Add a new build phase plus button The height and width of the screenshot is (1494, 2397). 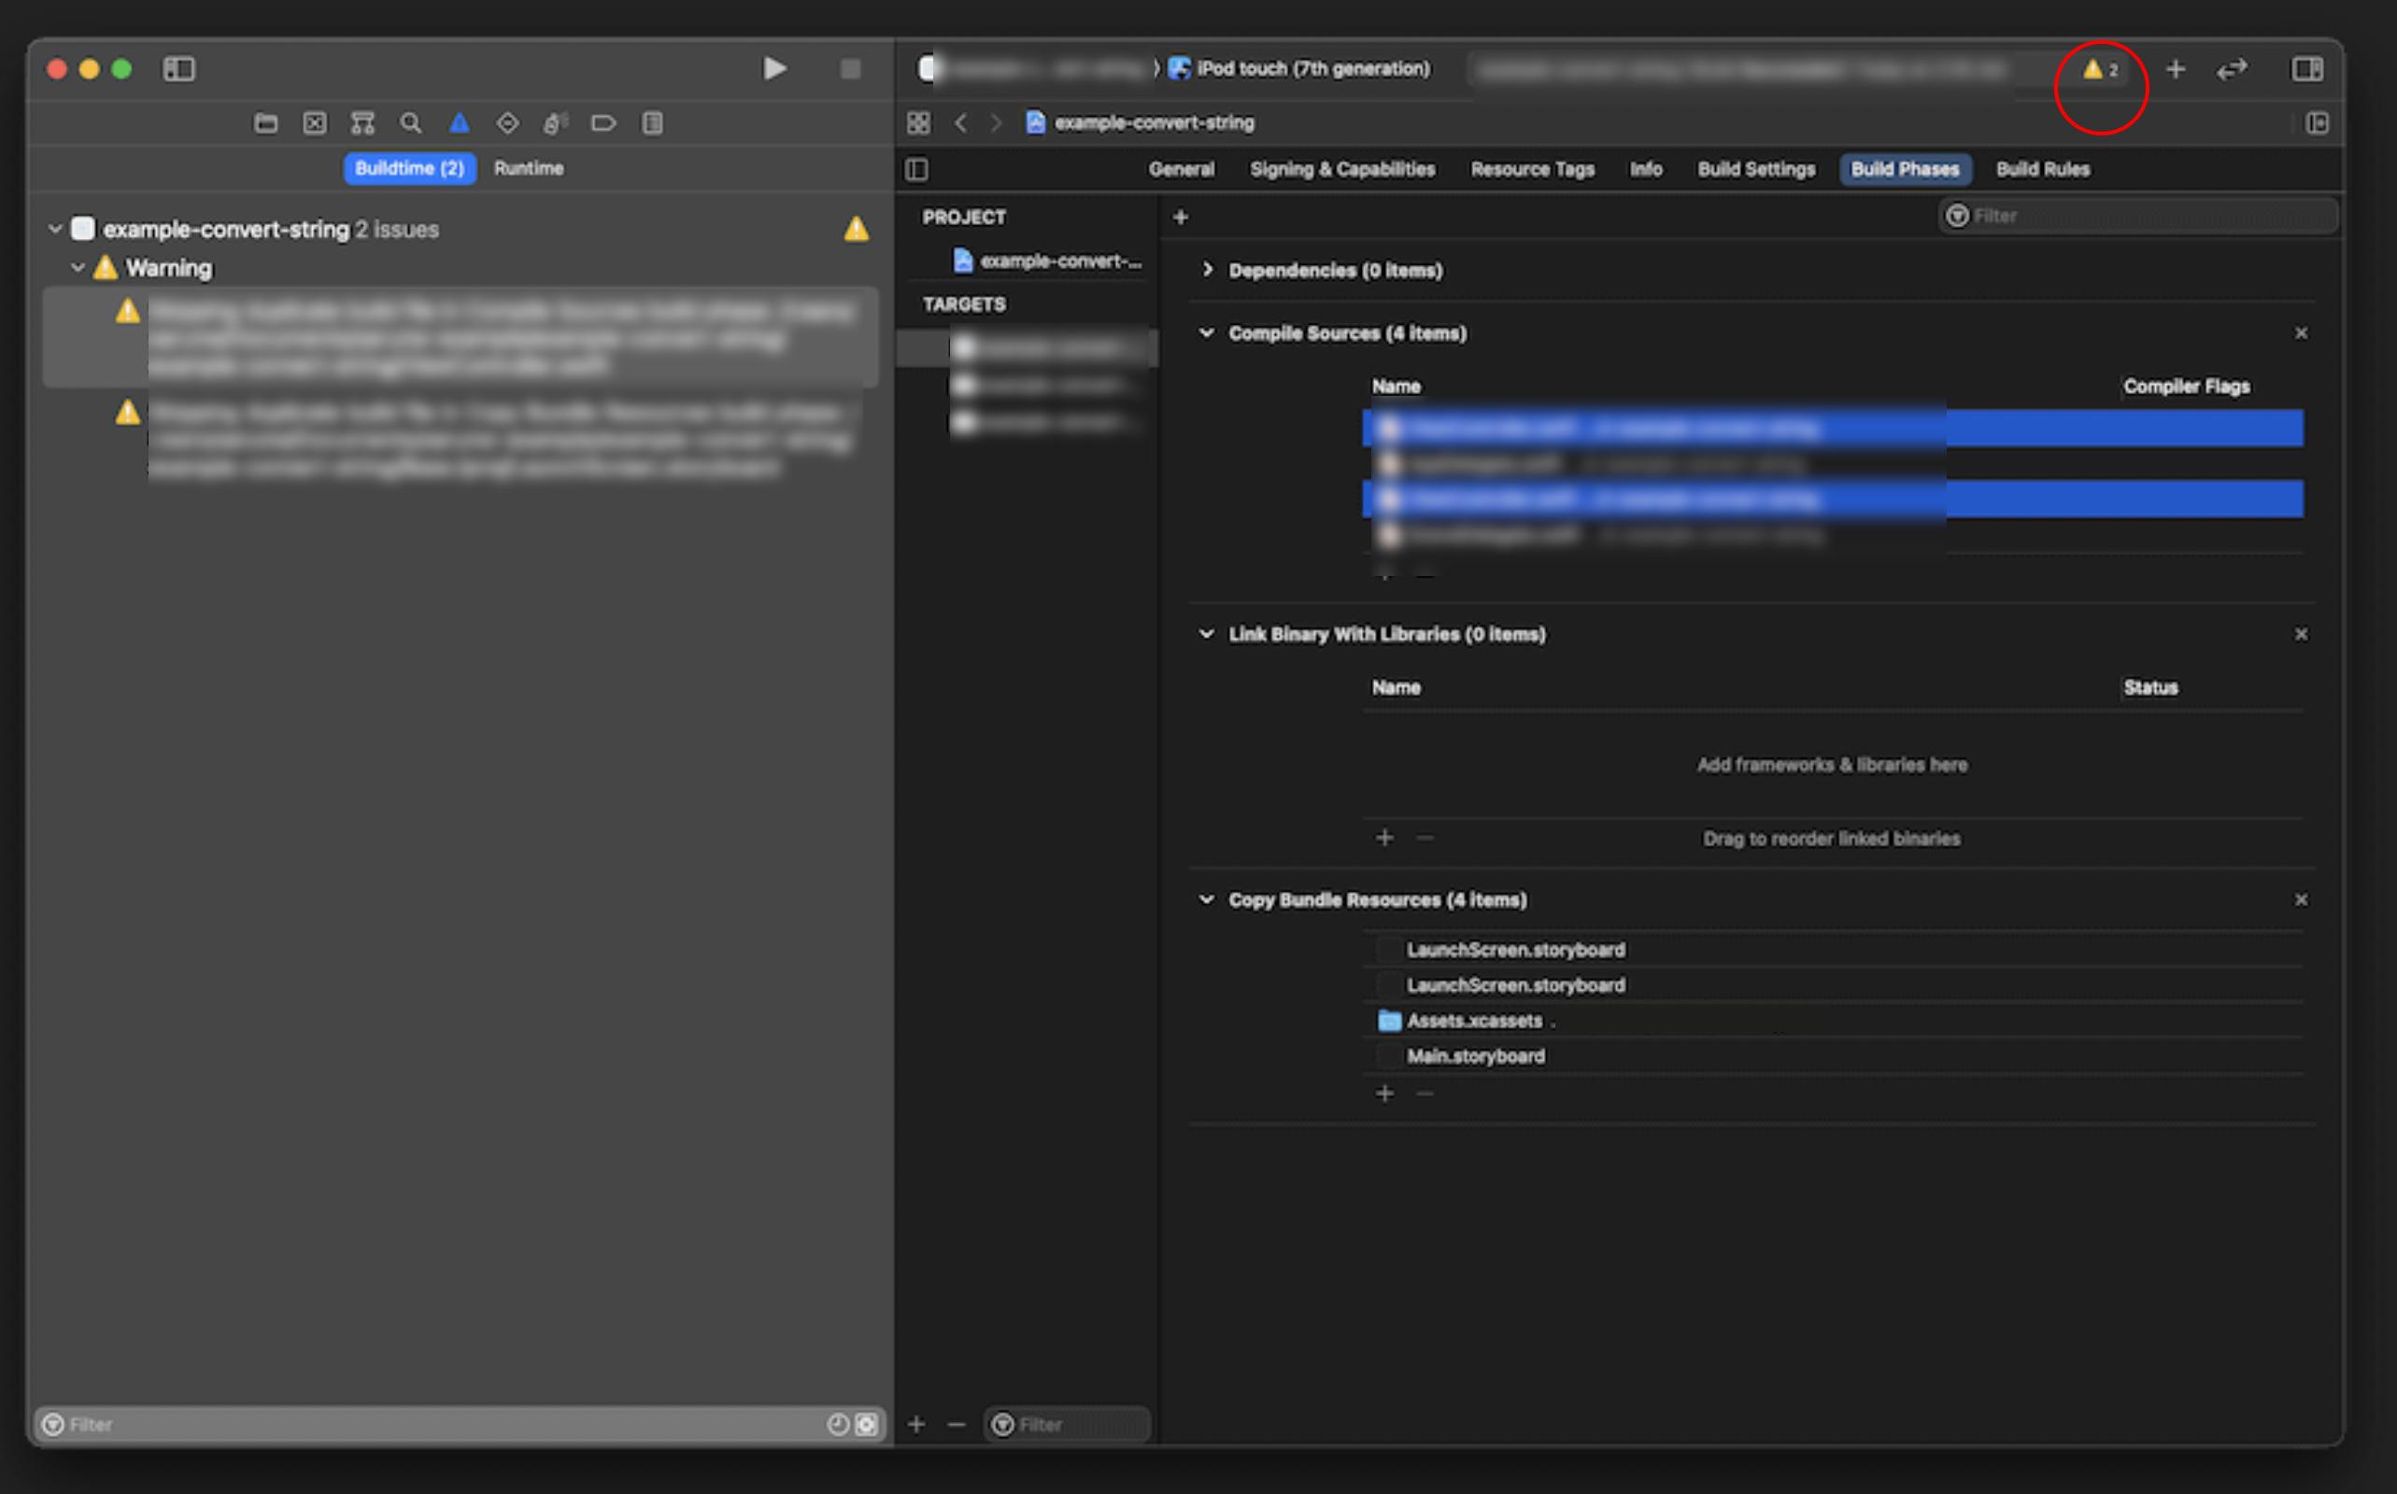1180,218
